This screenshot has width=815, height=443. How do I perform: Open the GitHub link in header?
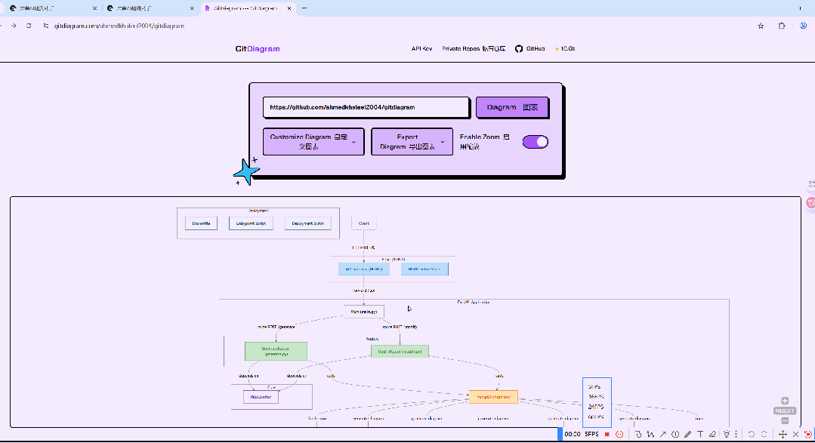coord(529,49)
